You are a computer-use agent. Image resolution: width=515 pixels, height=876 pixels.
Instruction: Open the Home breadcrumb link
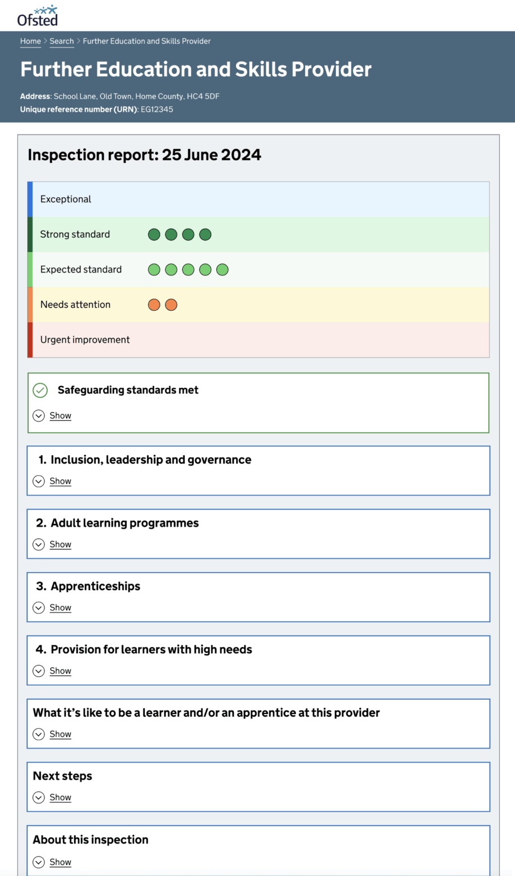tap(30, 41)
